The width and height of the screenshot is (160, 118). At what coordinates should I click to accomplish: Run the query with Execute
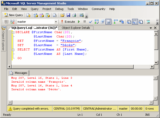68,22
